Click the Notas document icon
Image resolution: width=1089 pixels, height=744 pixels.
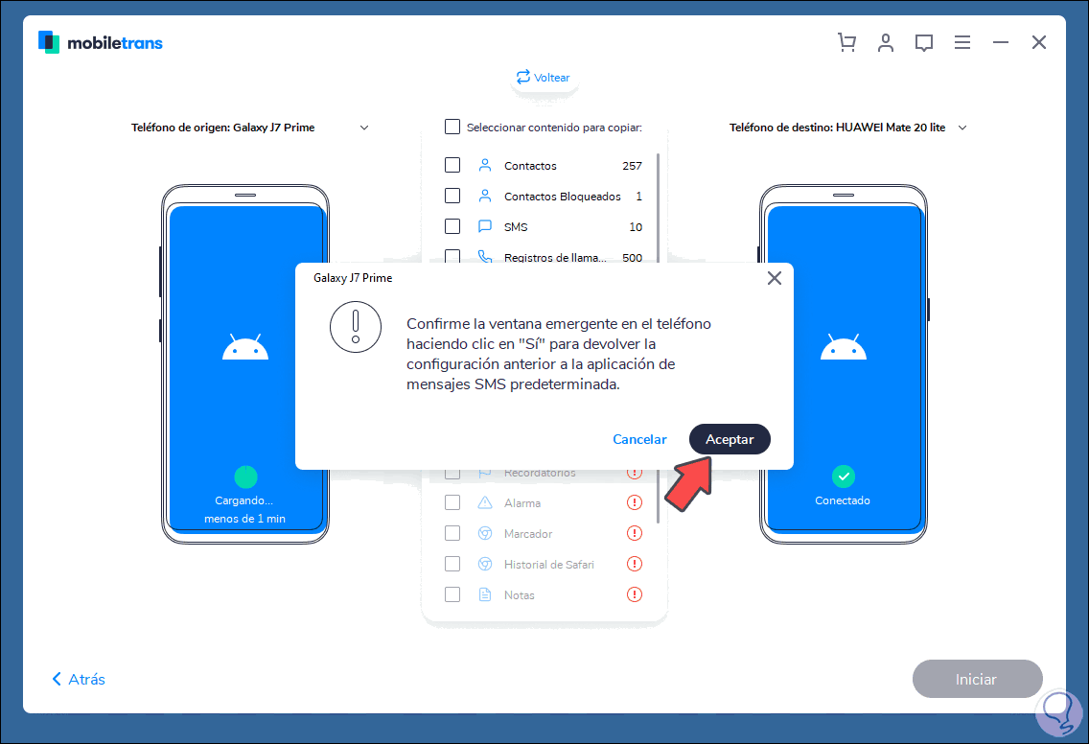coord(485,594)
